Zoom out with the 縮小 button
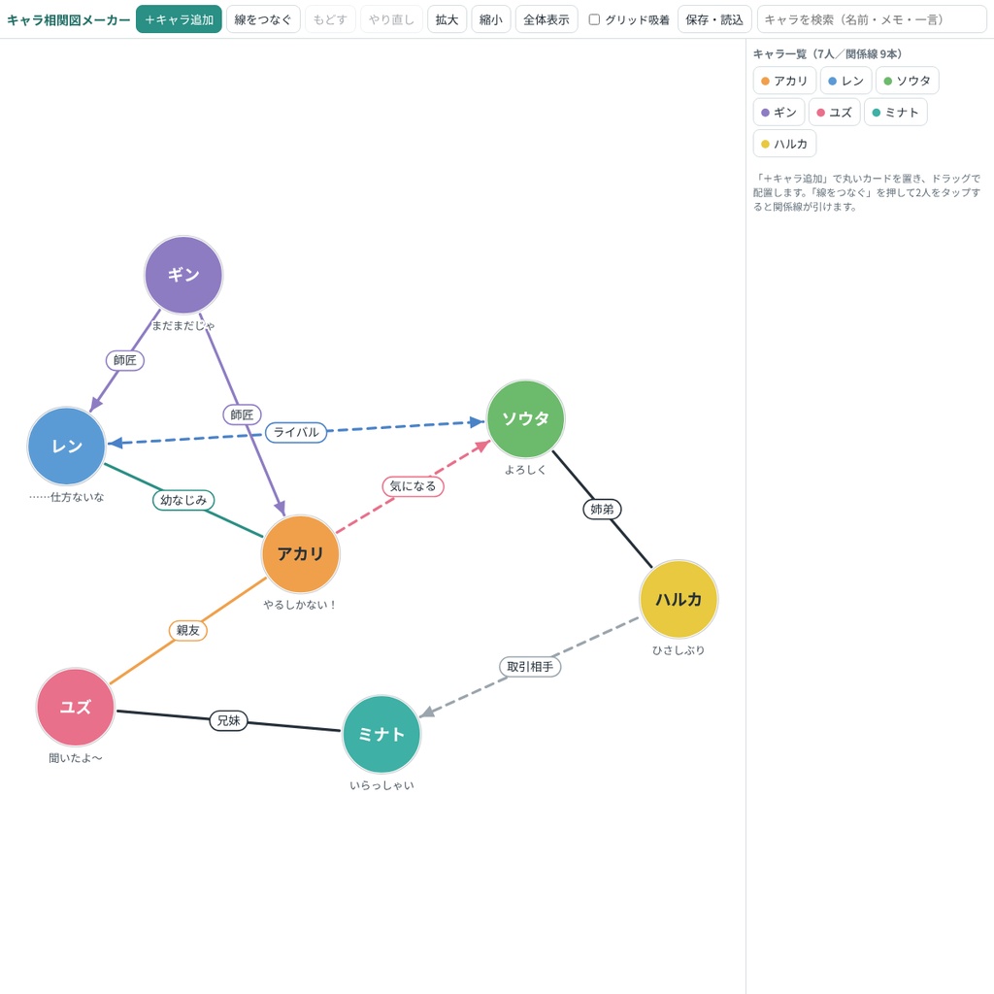This screenshot has height=994, width=994. coord(490,19)
